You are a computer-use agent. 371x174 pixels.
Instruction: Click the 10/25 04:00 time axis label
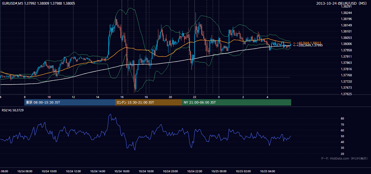click(267, 171)
